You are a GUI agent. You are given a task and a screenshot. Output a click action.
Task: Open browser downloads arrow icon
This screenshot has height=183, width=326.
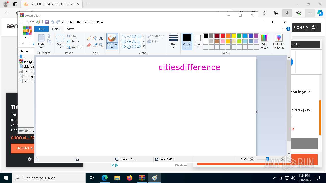287,13
